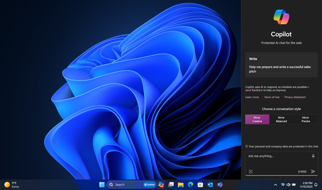Click the Wi-Fi network tray icon
This screenshot has height=190, width=322.
coord(283,185)
